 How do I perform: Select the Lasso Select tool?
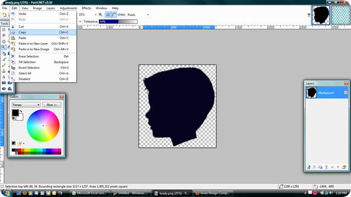click(x=4, y=36)
